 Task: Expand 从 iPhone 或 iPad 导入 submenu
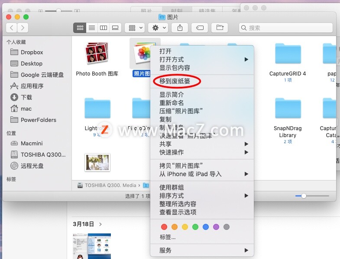point(202,174)
